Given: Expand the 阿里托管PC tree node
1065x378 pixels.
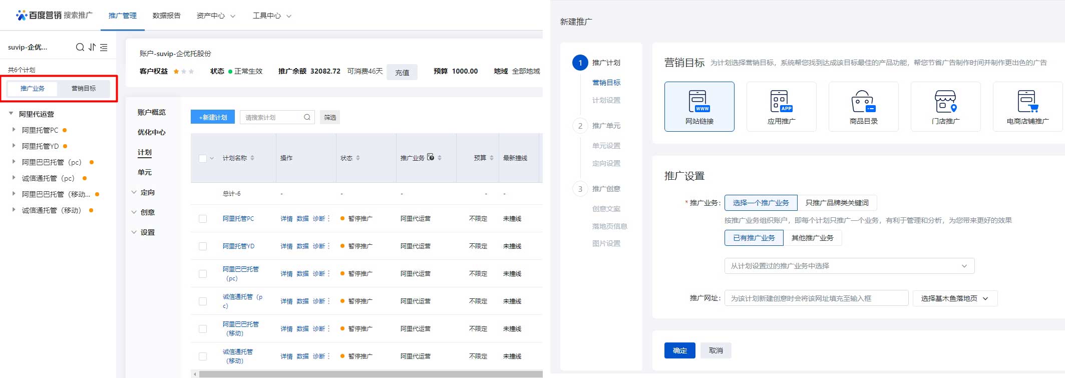Looking at the screenshot, I should pyautogui.click(x=14, y=130).
